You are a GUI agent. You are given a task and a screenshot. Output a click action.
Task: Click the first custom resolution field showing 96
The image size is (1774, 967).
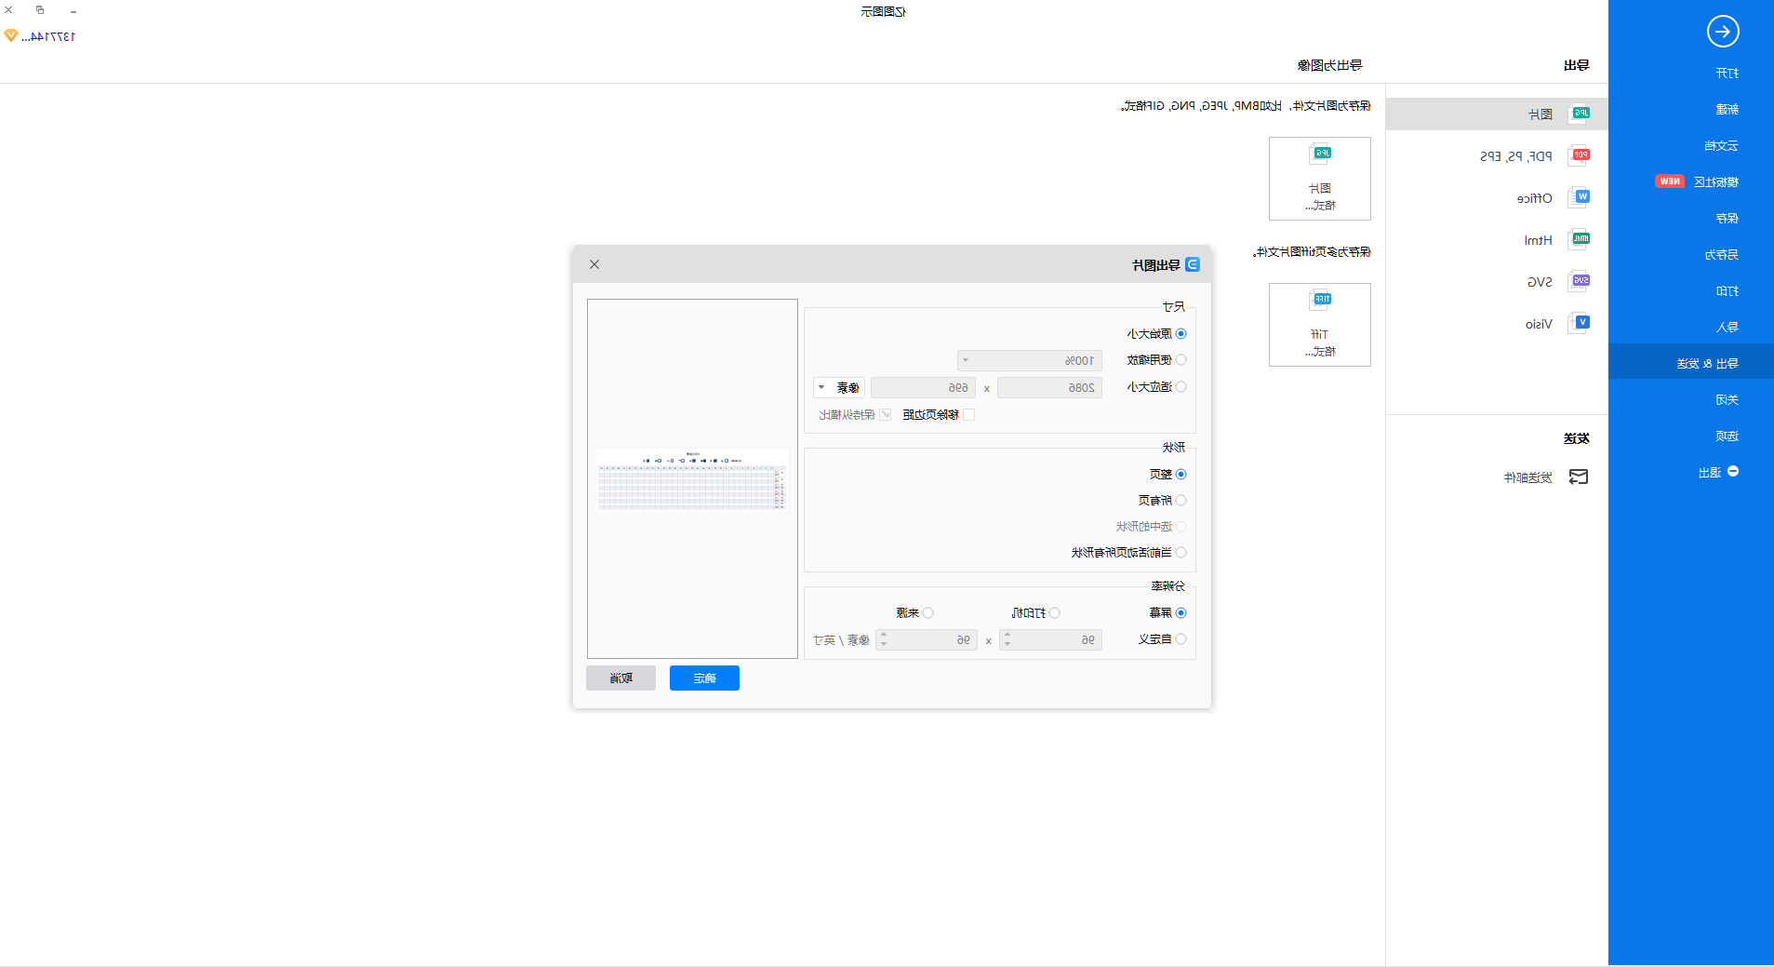tap(1050, 639)
